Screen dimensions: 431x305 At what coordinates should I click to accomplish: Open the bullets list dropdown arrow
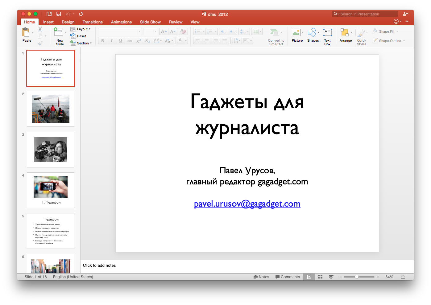tap(204, 31)
